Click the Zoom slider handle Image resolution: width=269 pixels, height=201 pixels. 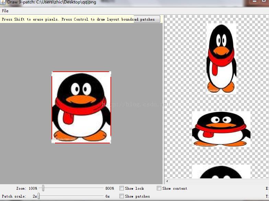43,188
